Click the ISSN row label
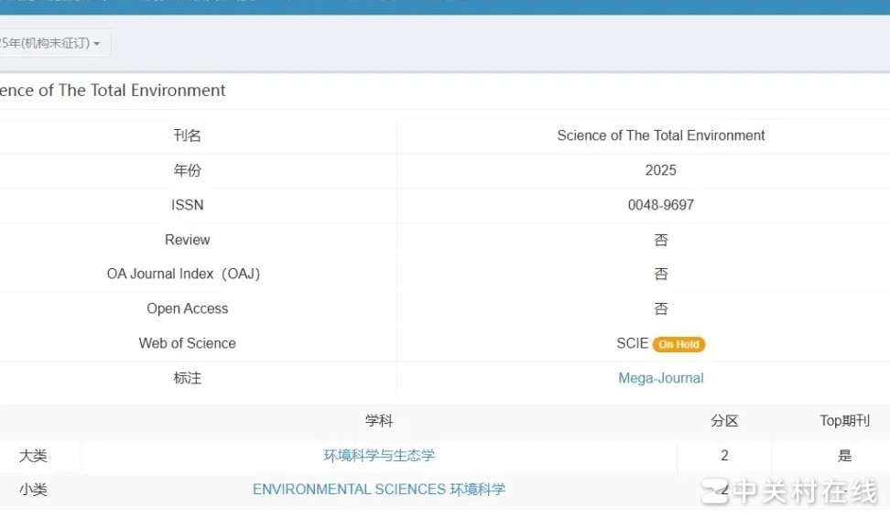This screenshot has height=518, width=890. 188,205
